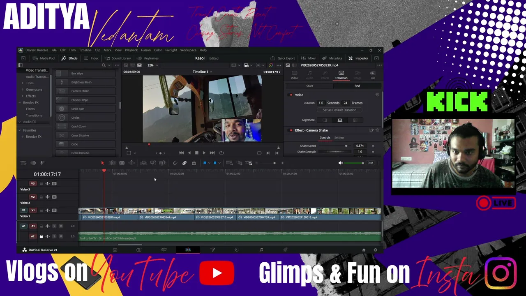Select the Start transition button

point(309,86)
